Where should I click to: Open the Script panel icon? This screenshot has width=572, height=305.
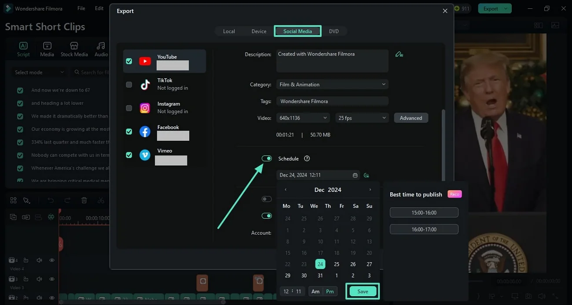23,46
